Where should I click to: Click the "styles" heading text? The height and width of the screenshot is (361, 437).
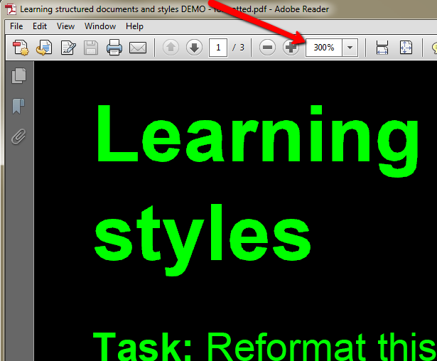click(203, 239)
